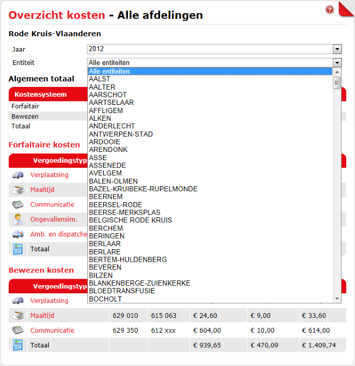
Task: Choose BEERSE-MERKSPLAS entity
Action: click(210, 212)
